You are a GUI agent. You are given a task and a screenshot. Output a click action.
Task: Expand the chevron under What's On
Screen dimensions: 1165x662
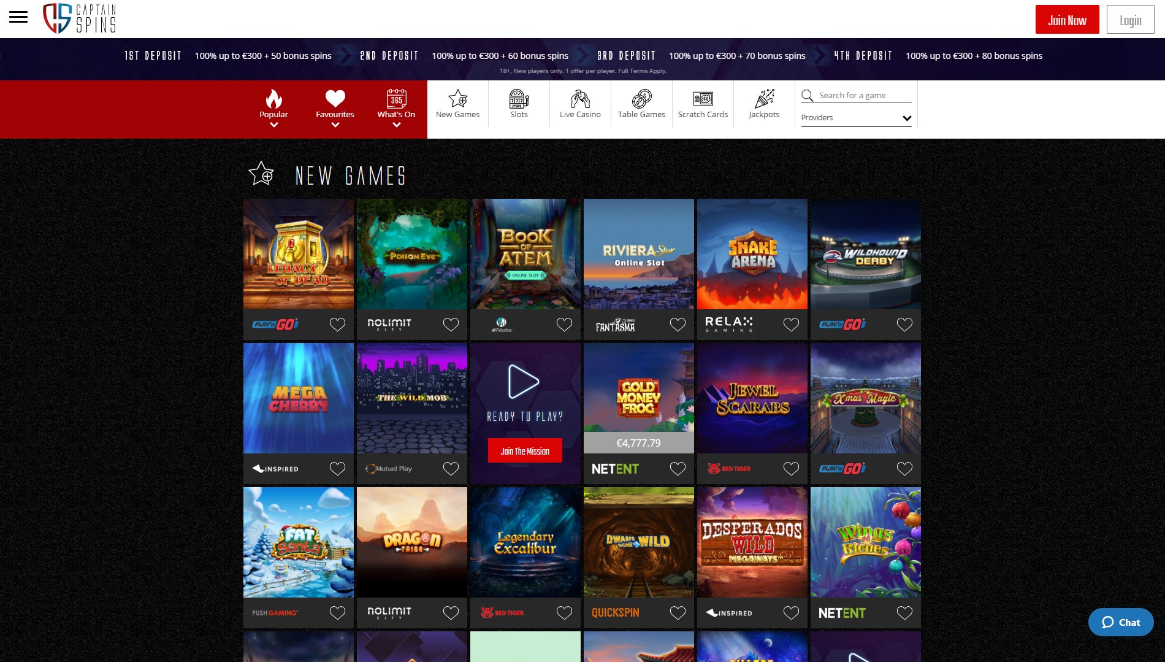(396, 125)
